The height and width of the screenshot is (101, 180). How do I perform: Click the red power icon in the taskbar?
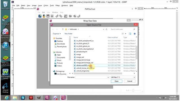click(x=31, y=98)
